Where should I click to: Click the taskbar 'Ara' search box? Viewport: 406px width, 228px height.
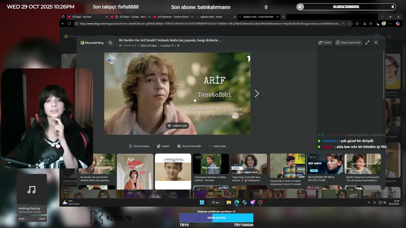216,202
